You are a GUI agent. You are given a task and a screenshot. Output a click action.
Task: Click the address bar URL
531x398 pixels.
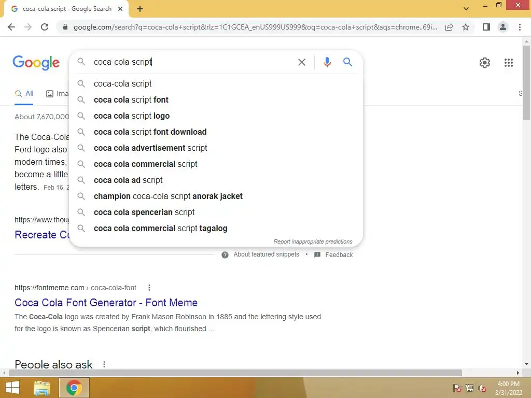pyautogui.click(x=255, y=27)
